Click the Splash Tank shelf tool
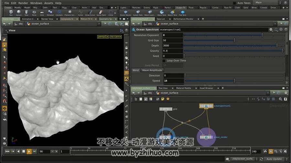Viewport: 291px width, 163px height. tap(138, 13)
